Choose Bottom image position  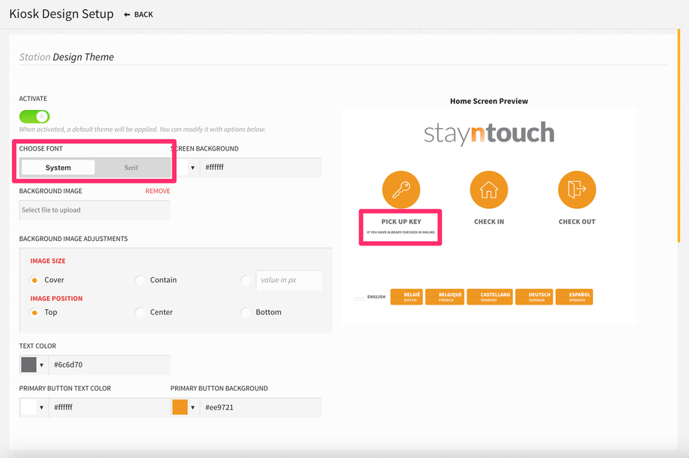(x=246, y=312)
